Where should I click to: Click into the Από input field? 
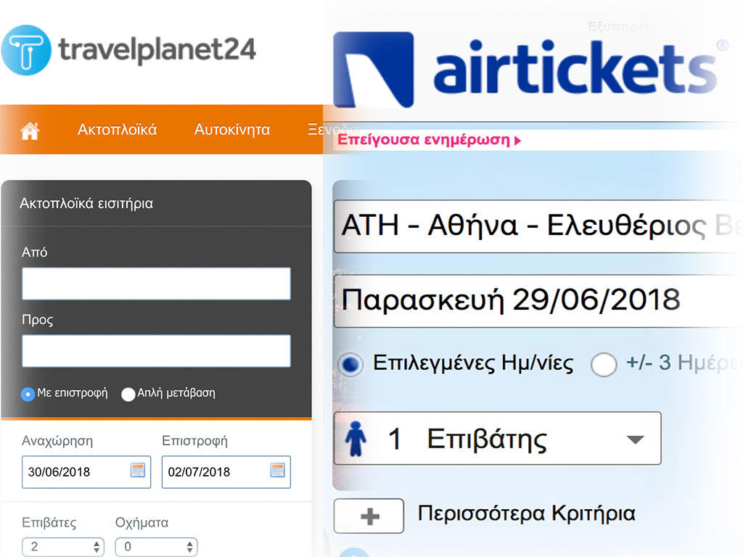tap(157, 284)
